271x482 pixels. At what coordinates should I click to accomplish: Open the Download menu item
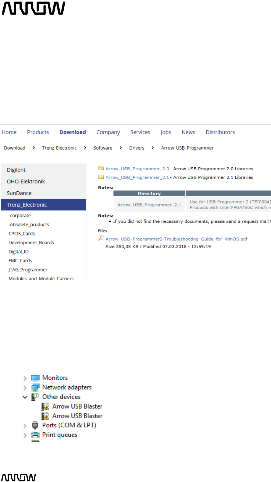coord(73,132)
